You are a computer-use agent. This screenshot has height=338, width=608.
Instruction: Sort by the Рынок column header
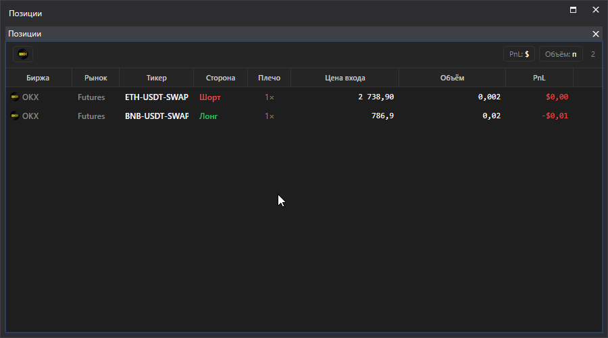(96, 78)
